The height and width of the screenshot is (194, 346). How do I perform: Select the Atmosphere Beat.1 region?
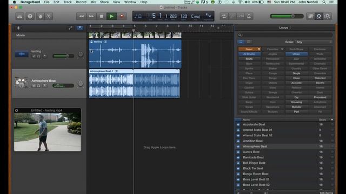coord(134,84)
